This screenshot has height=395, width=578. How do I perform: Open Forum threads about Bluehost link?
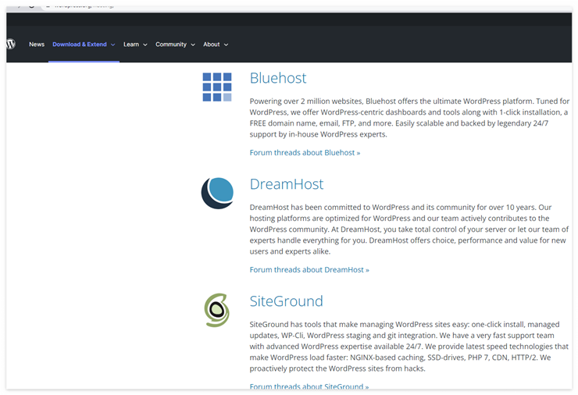pyautogui.click(x=305, y=152)
